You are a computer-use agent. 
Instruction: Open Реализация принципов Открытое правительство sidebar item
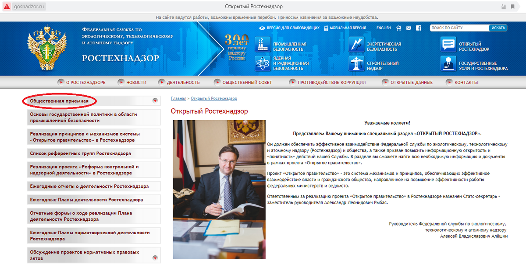click(x=94, y=137)
